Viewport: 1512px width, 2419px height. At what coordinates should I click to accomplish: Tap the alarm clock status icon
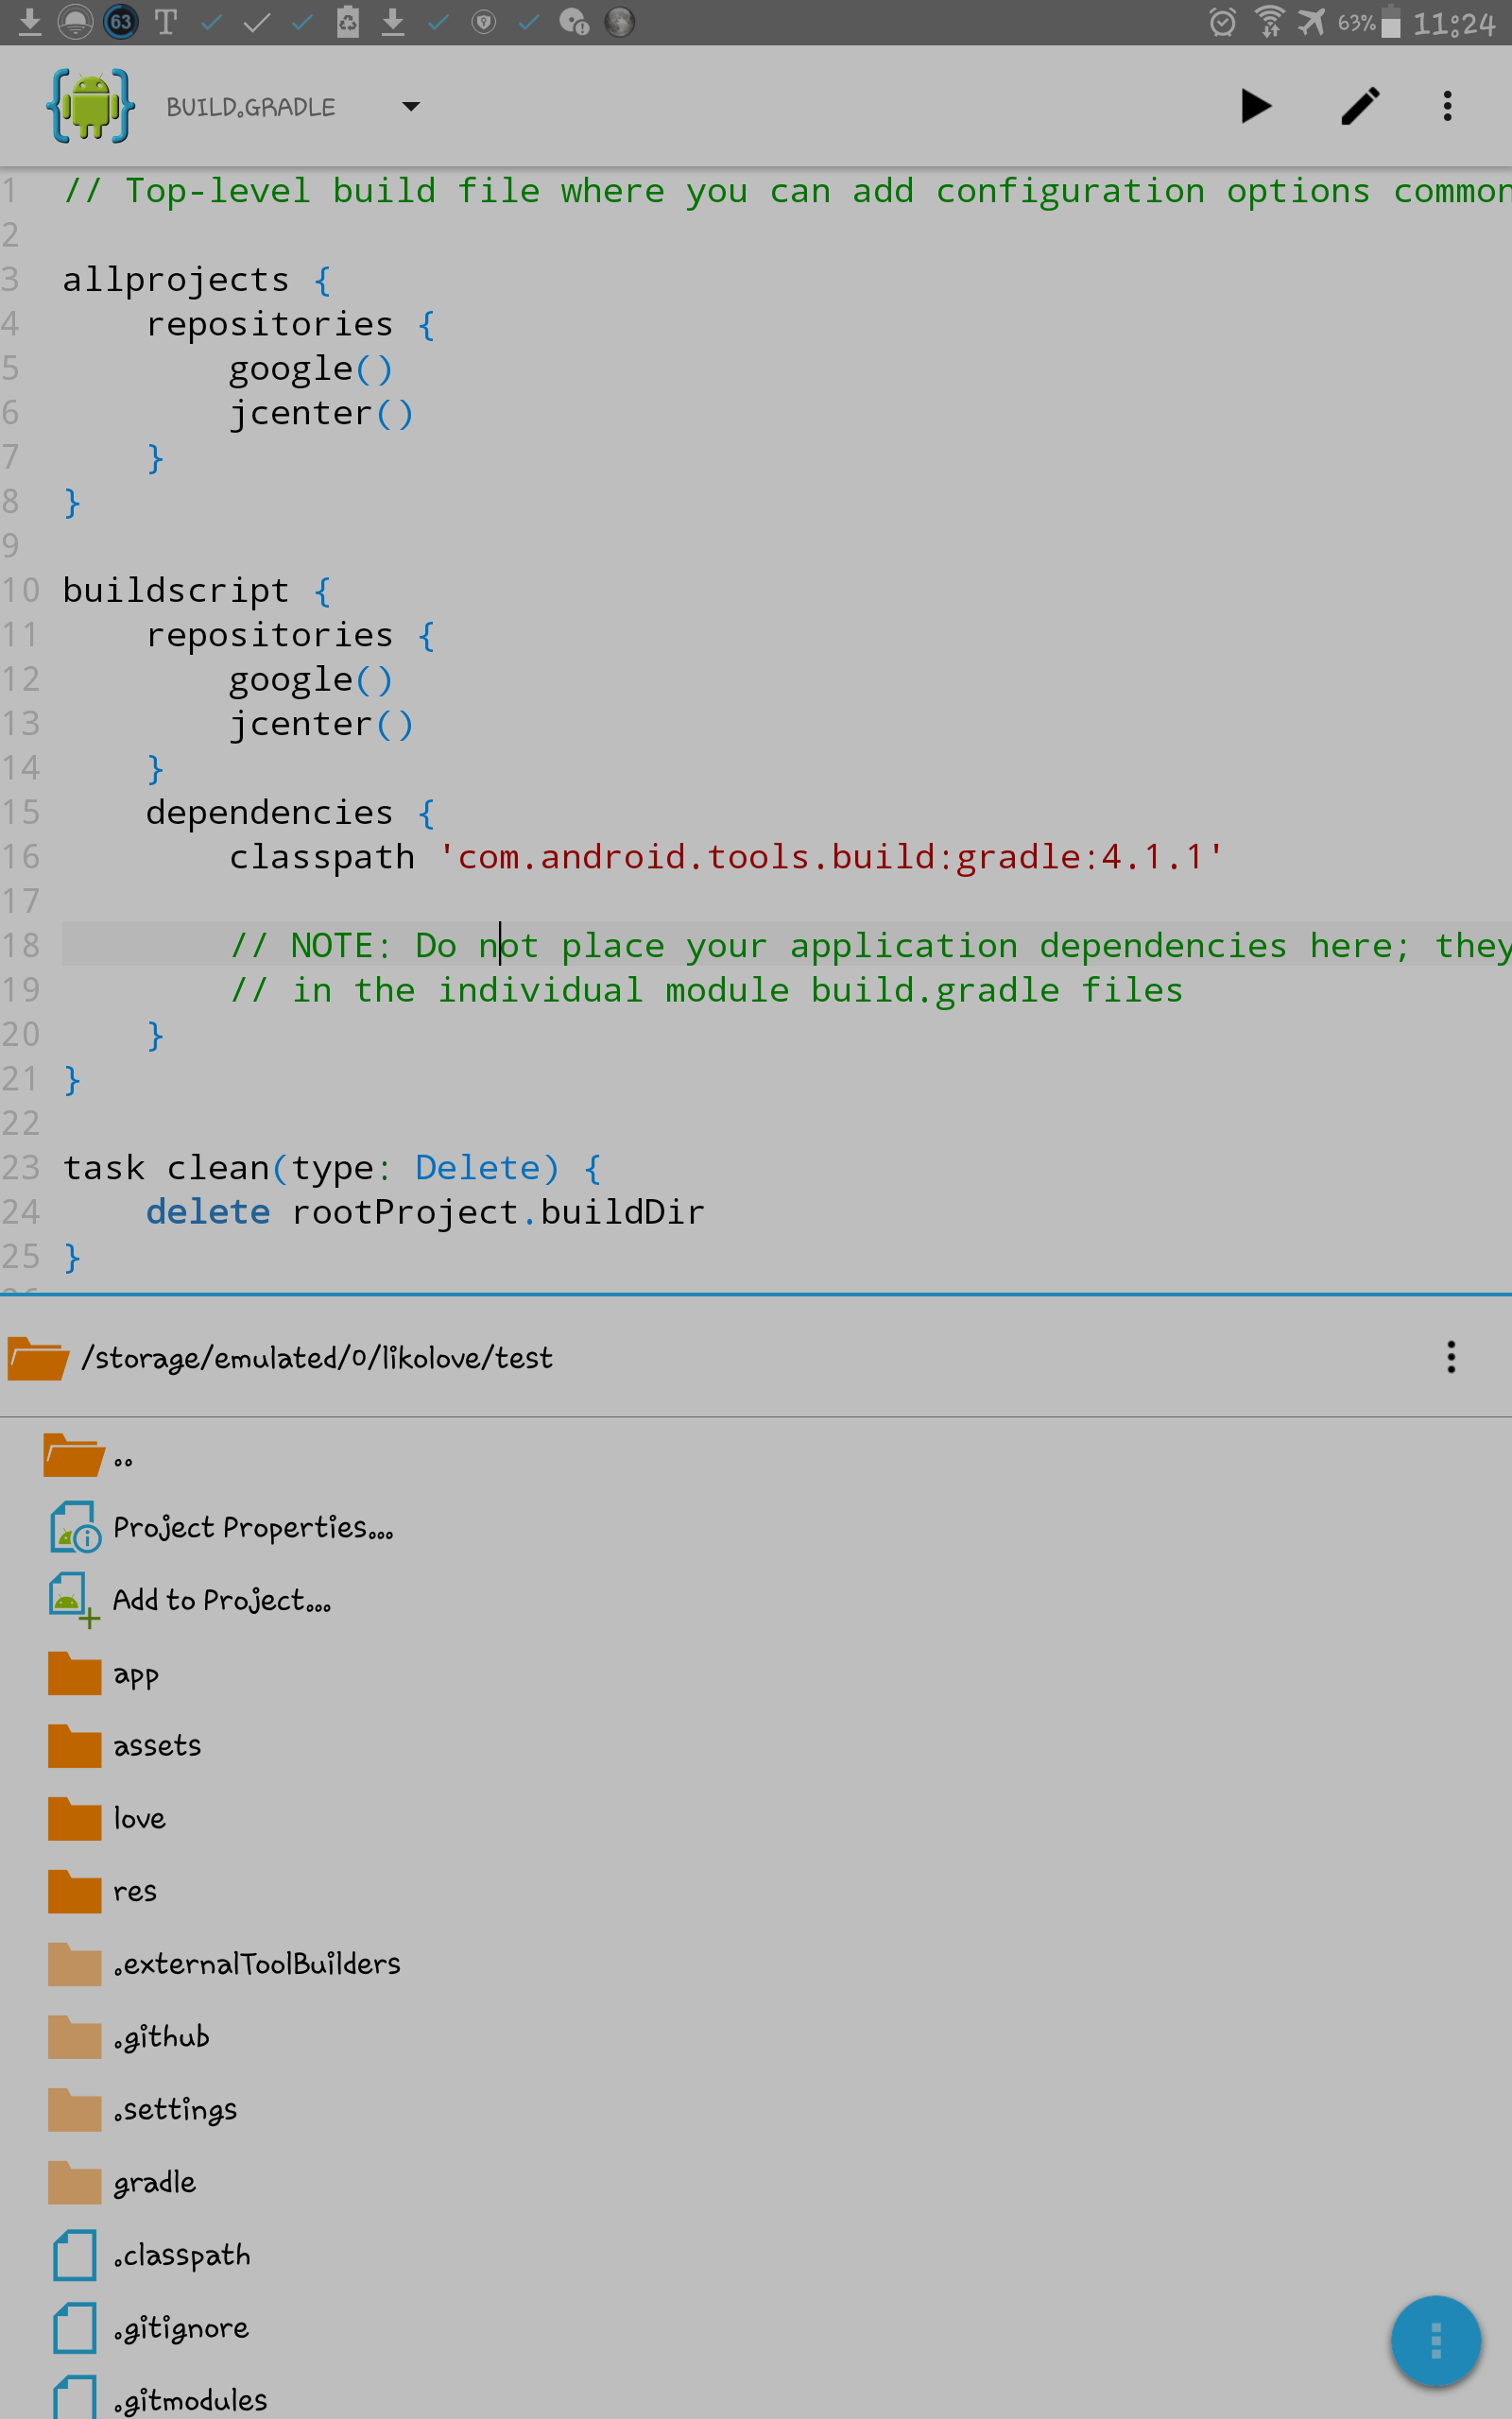pos(1222,22)
